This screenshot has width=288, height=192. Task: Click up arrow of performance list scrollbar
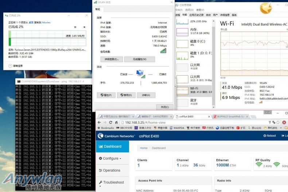coord(213,21)
